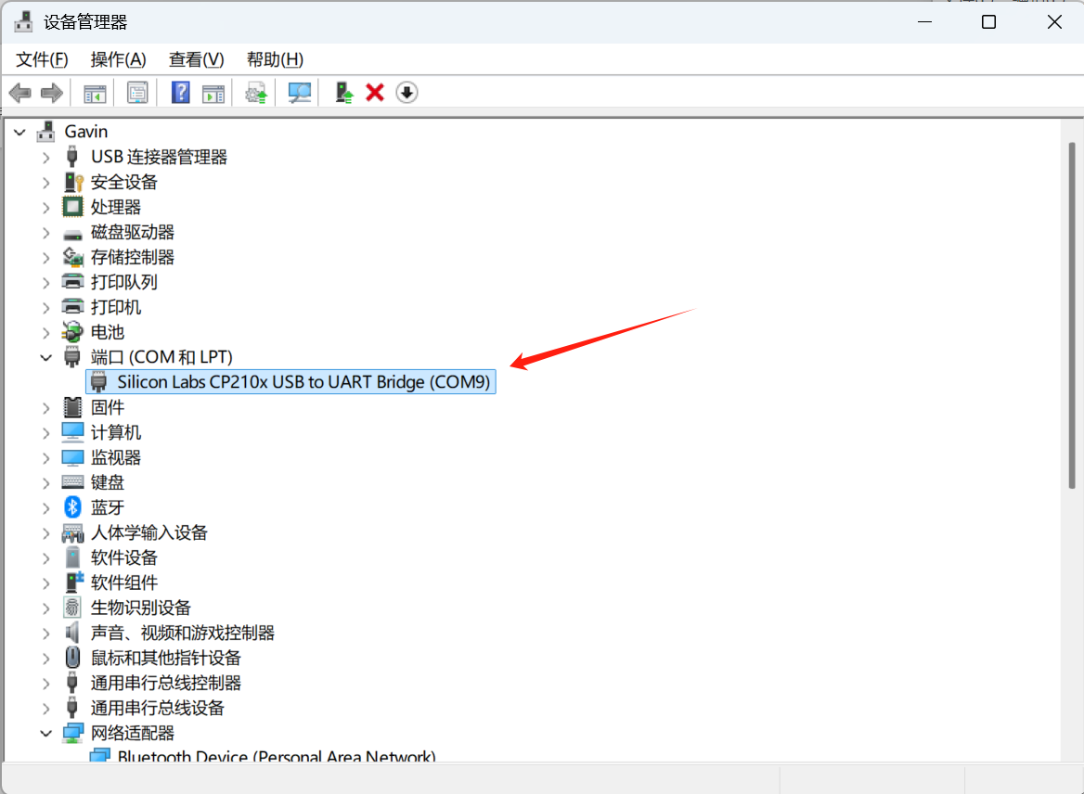
Task: Click the Update device driver toolbar icon
Action: click(x=256, y=93)
